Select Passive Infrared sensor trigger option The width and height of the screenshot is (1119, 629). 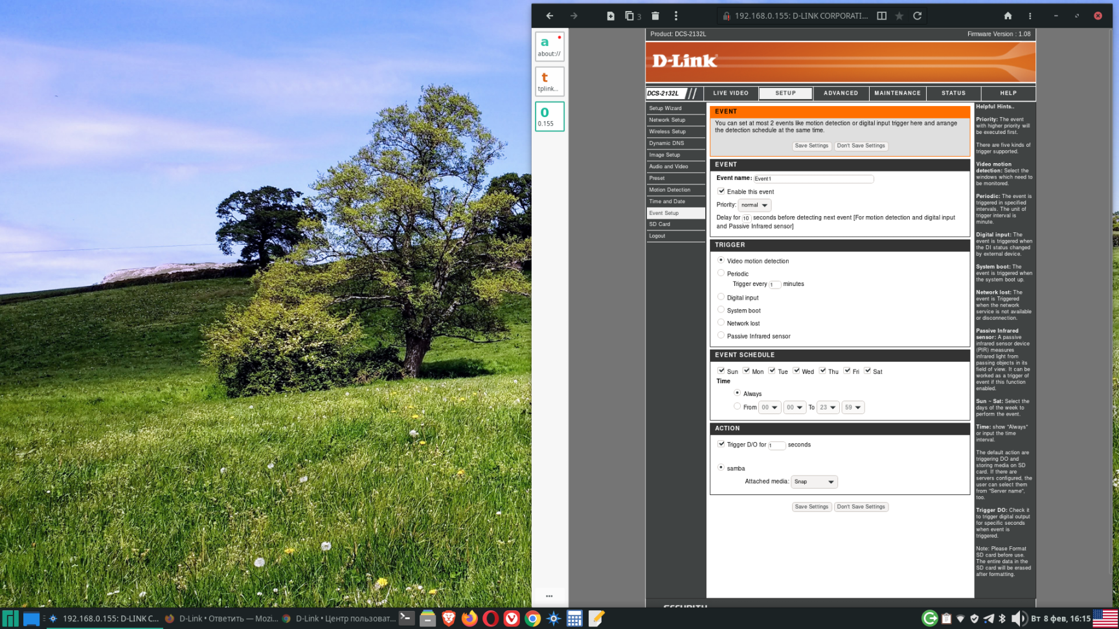pos(721,335)
